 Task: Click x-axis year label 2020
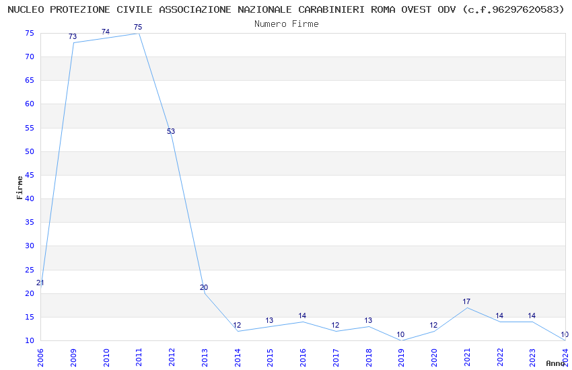click(x=434, y=357)
